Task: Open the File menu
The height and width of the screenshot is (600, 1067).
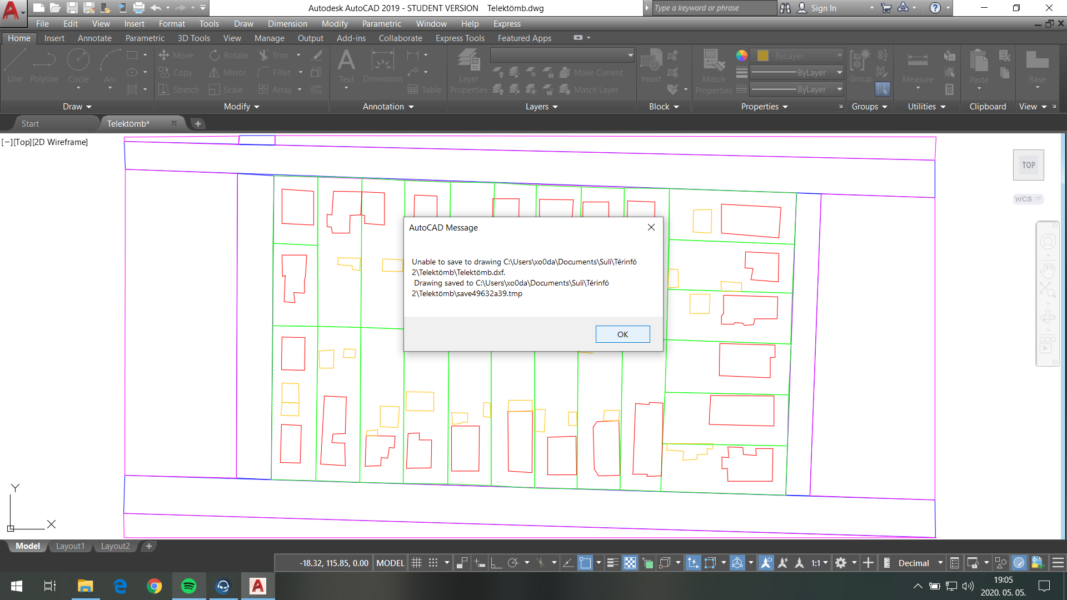Action: pyautogui.click(x=42, y=24)
